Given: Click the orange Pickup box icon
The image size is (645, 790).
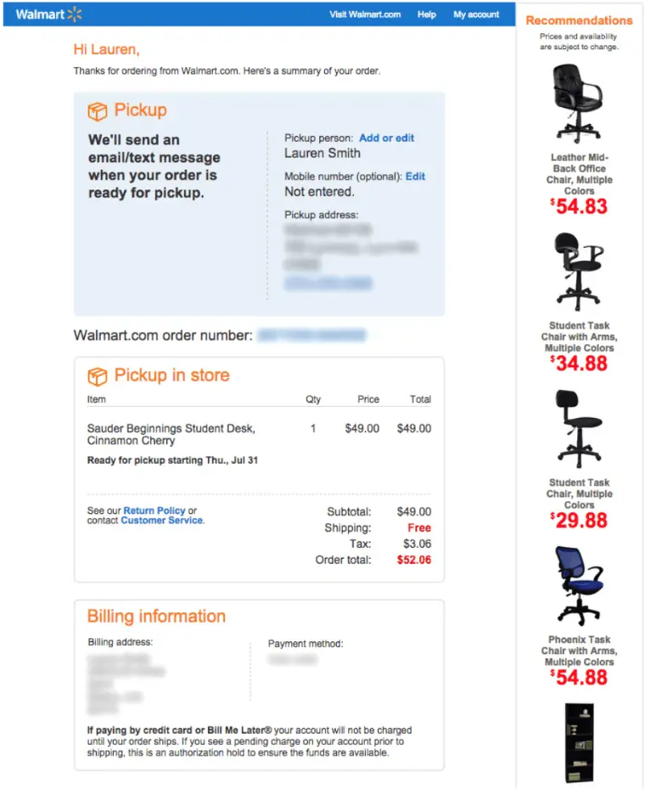Looking at the screenshot, I should click(x=98, y=110).
